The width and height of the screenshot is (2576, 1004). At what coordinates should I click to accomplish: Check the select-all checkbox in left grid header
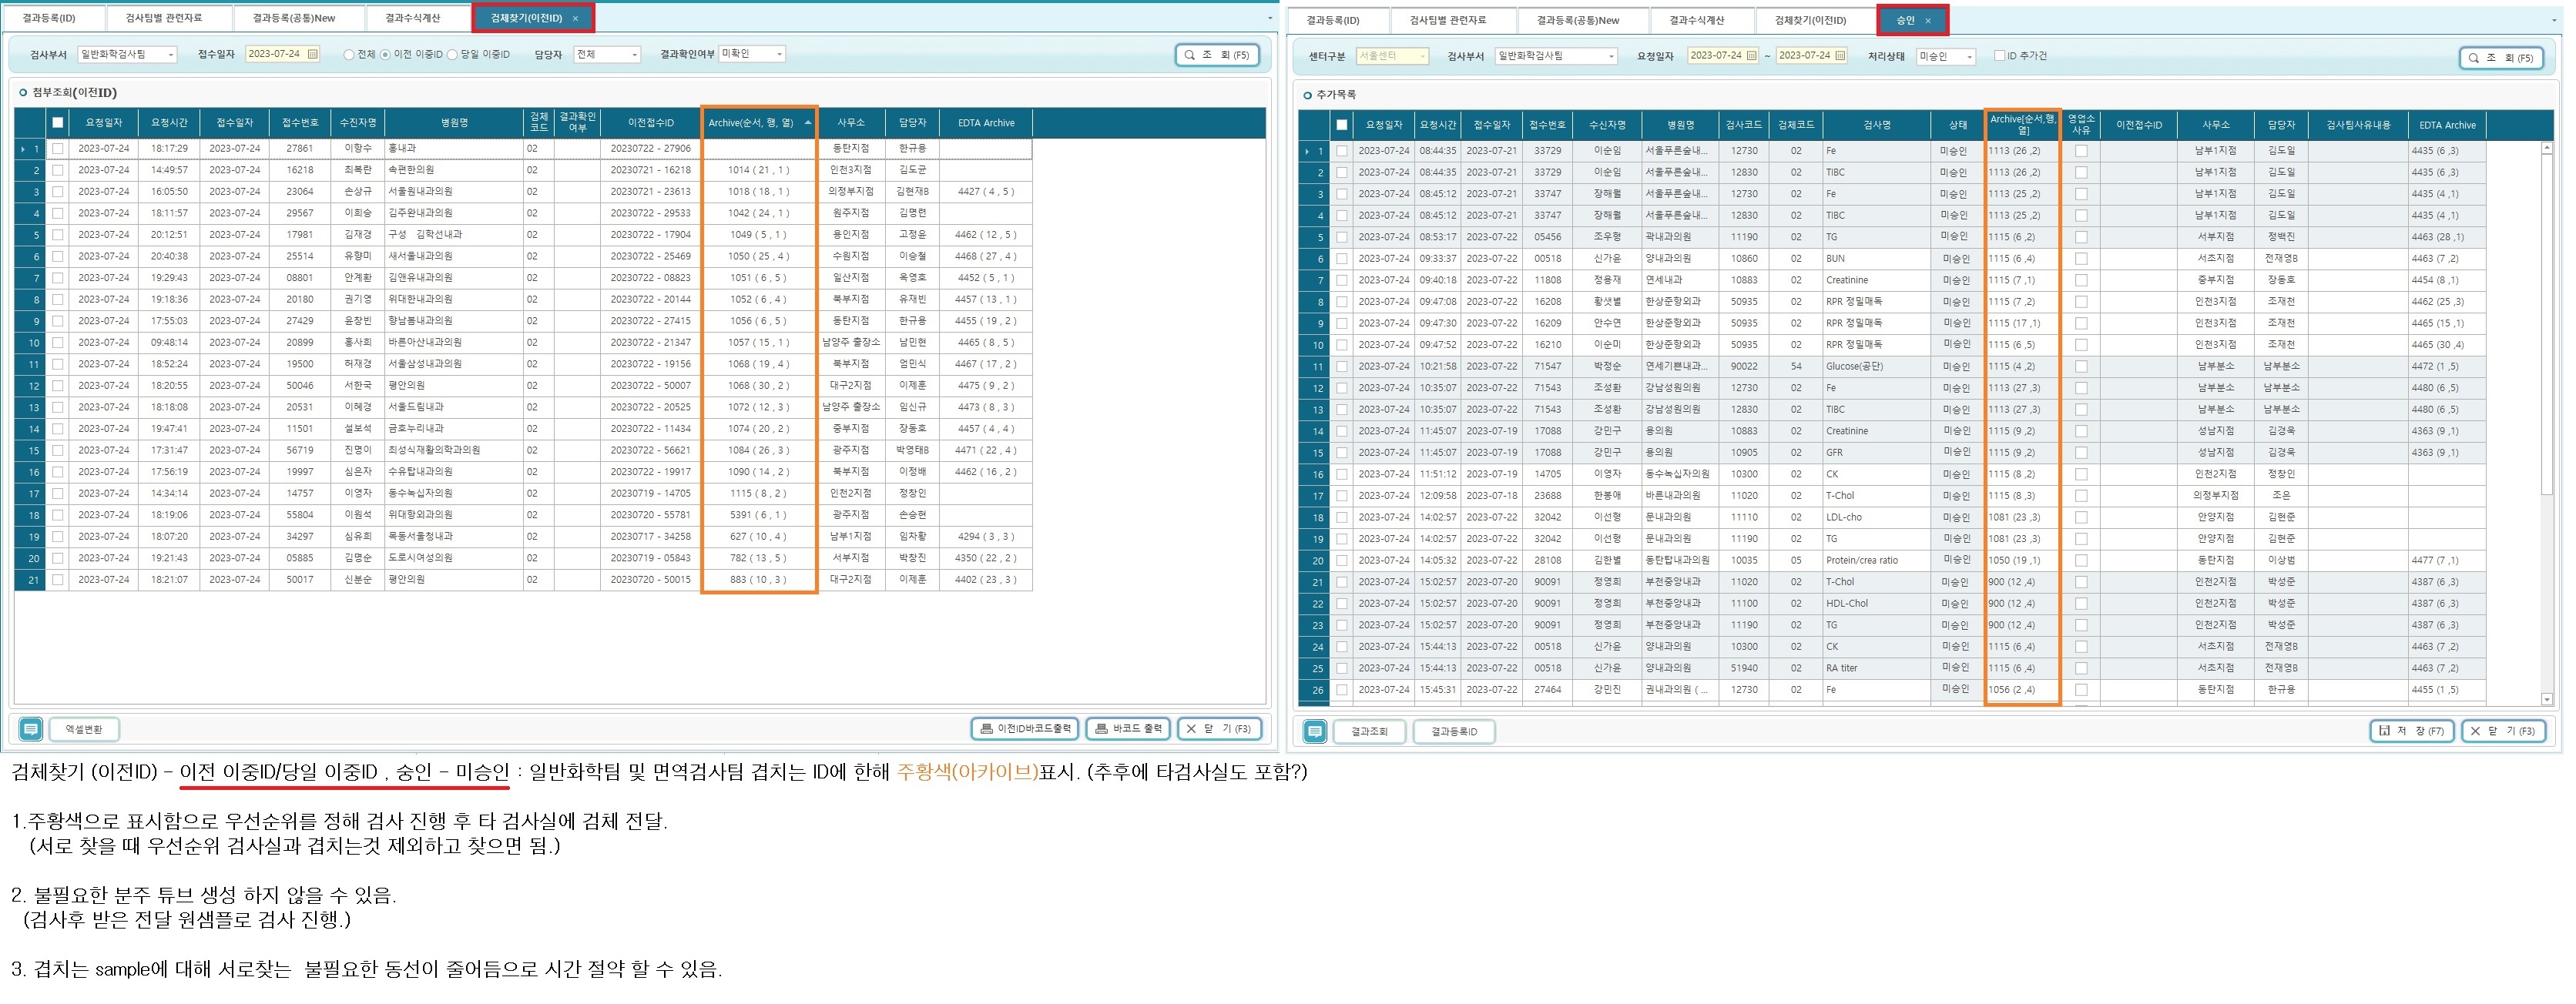point(58,123)
